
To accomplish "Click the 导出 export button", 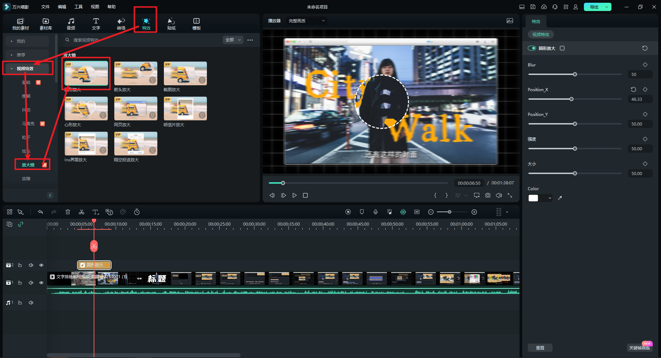I will pos(594,7).
